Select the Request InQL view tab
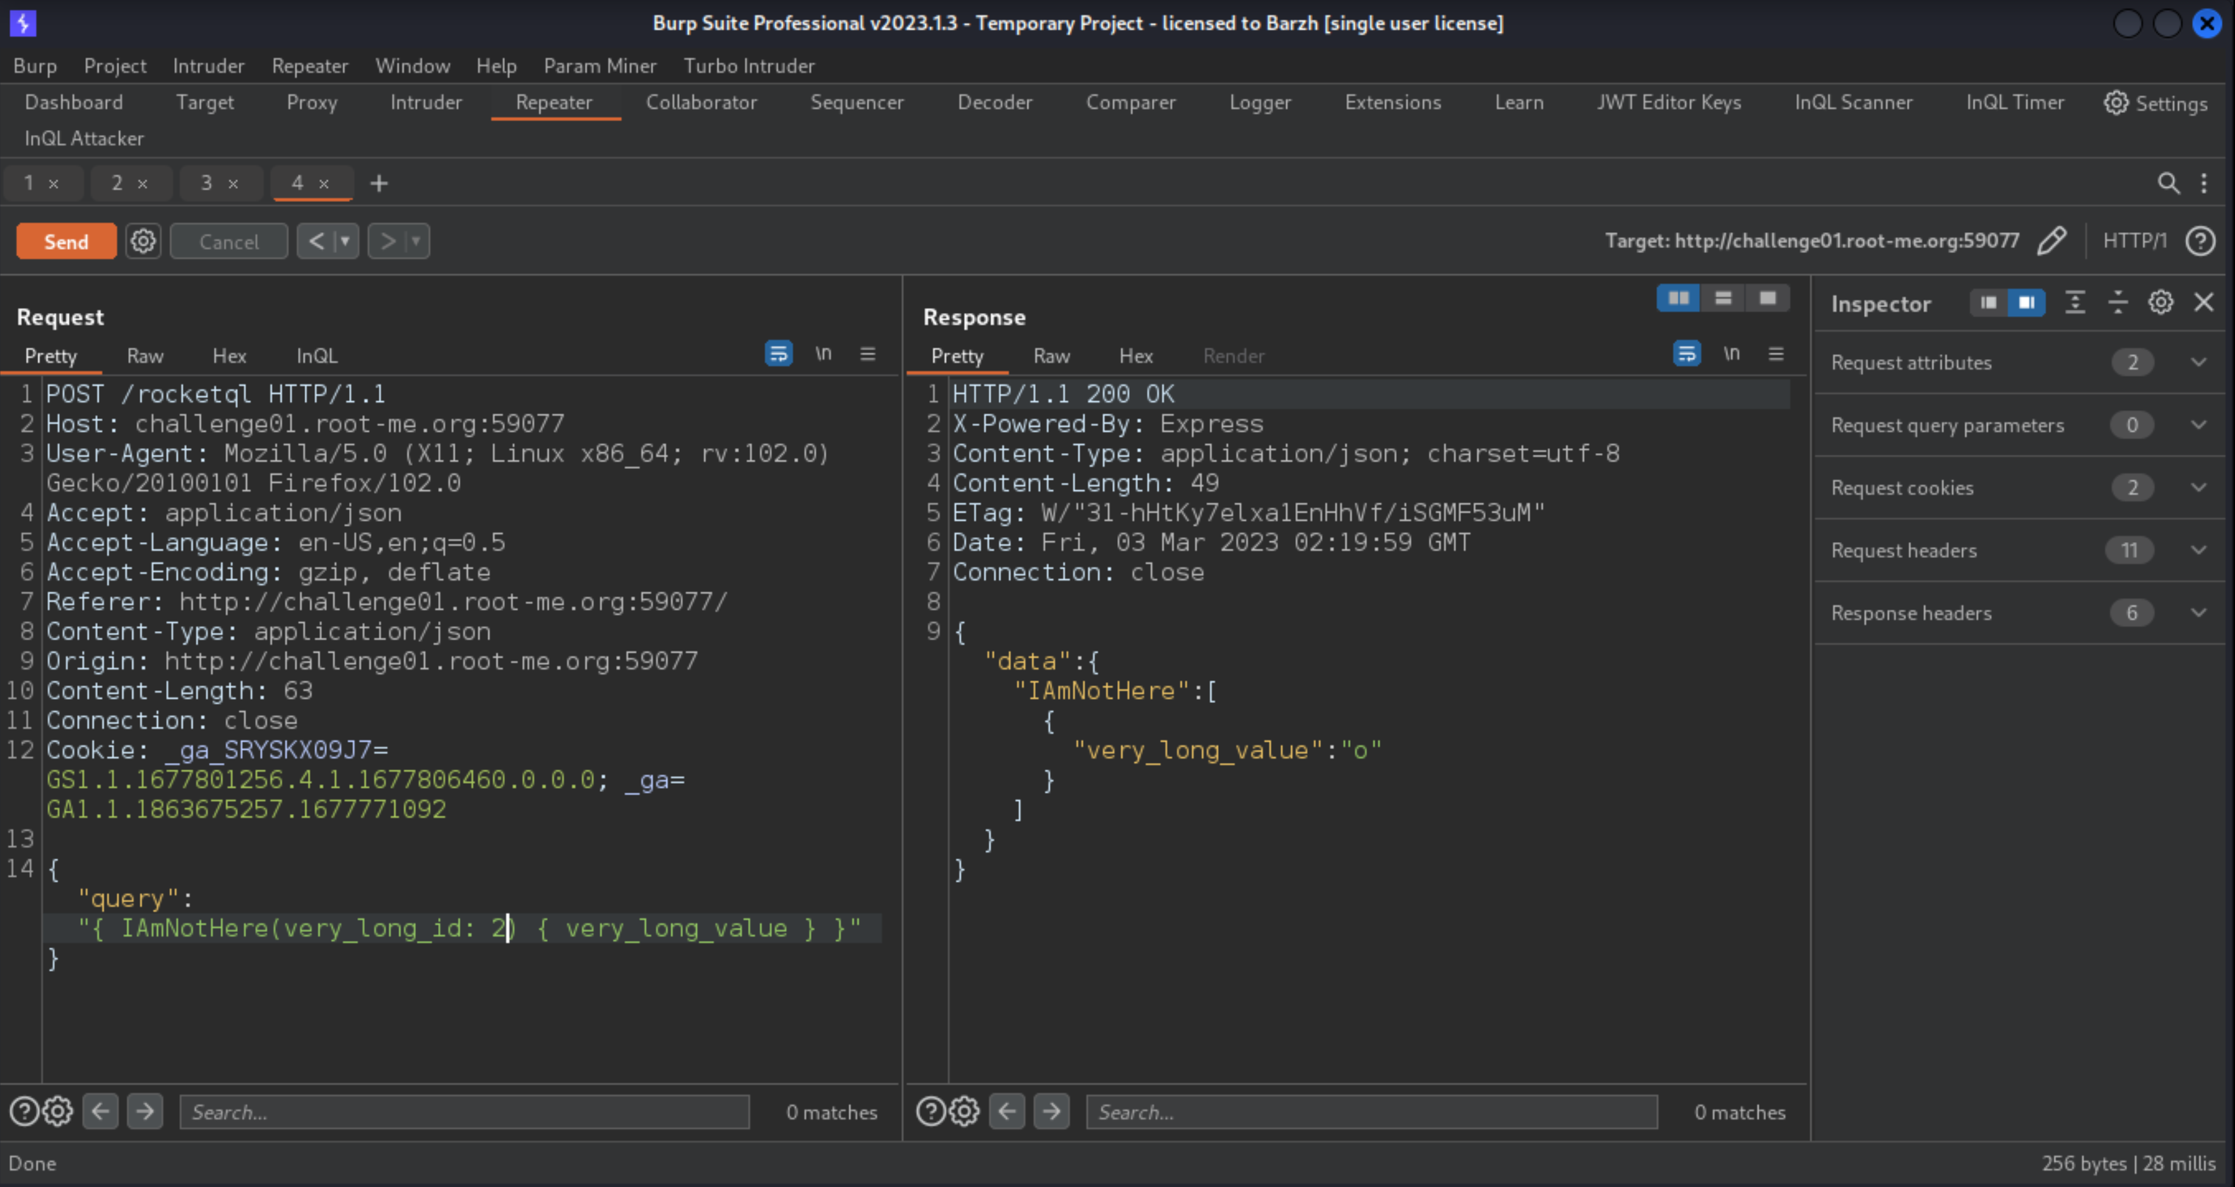2235x1187 pixels. [317, 356]
